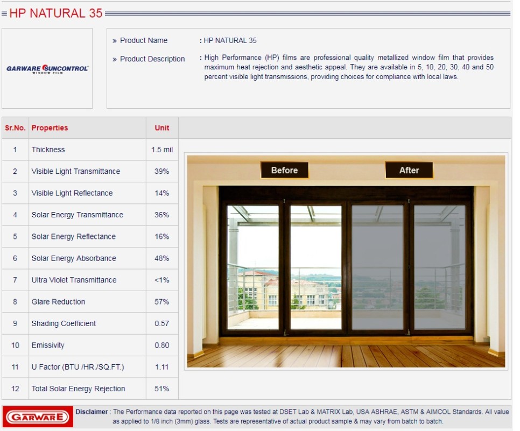Screen dimensions: 520x431
Task: Click the 'Glare Reduction' property
Action: pos(58,302)
